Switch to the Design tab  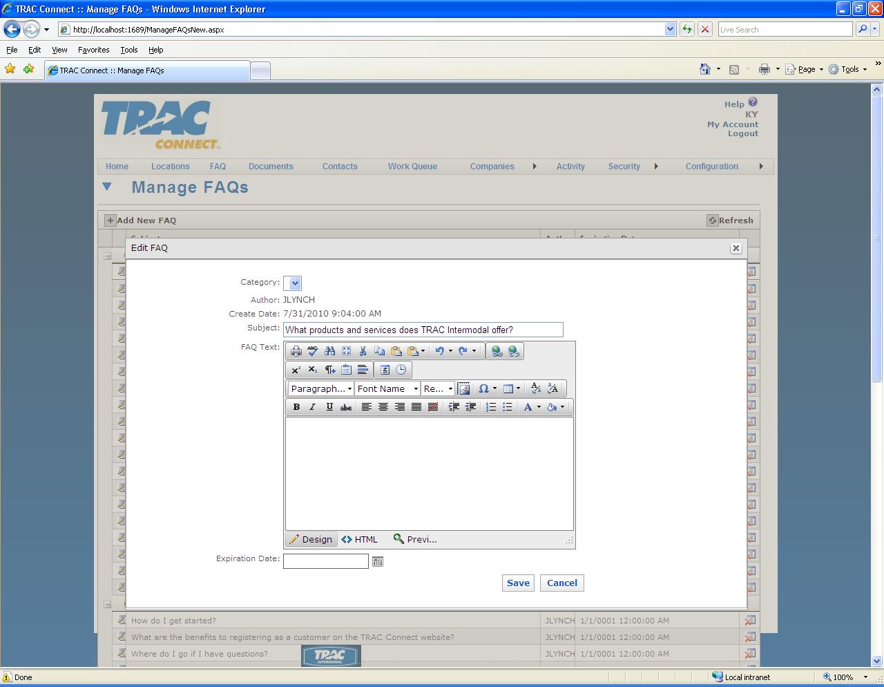tap(311, 539)
